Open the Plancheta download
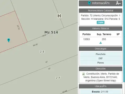Screen dimensions: 125x94 click(x=101, y=54)
